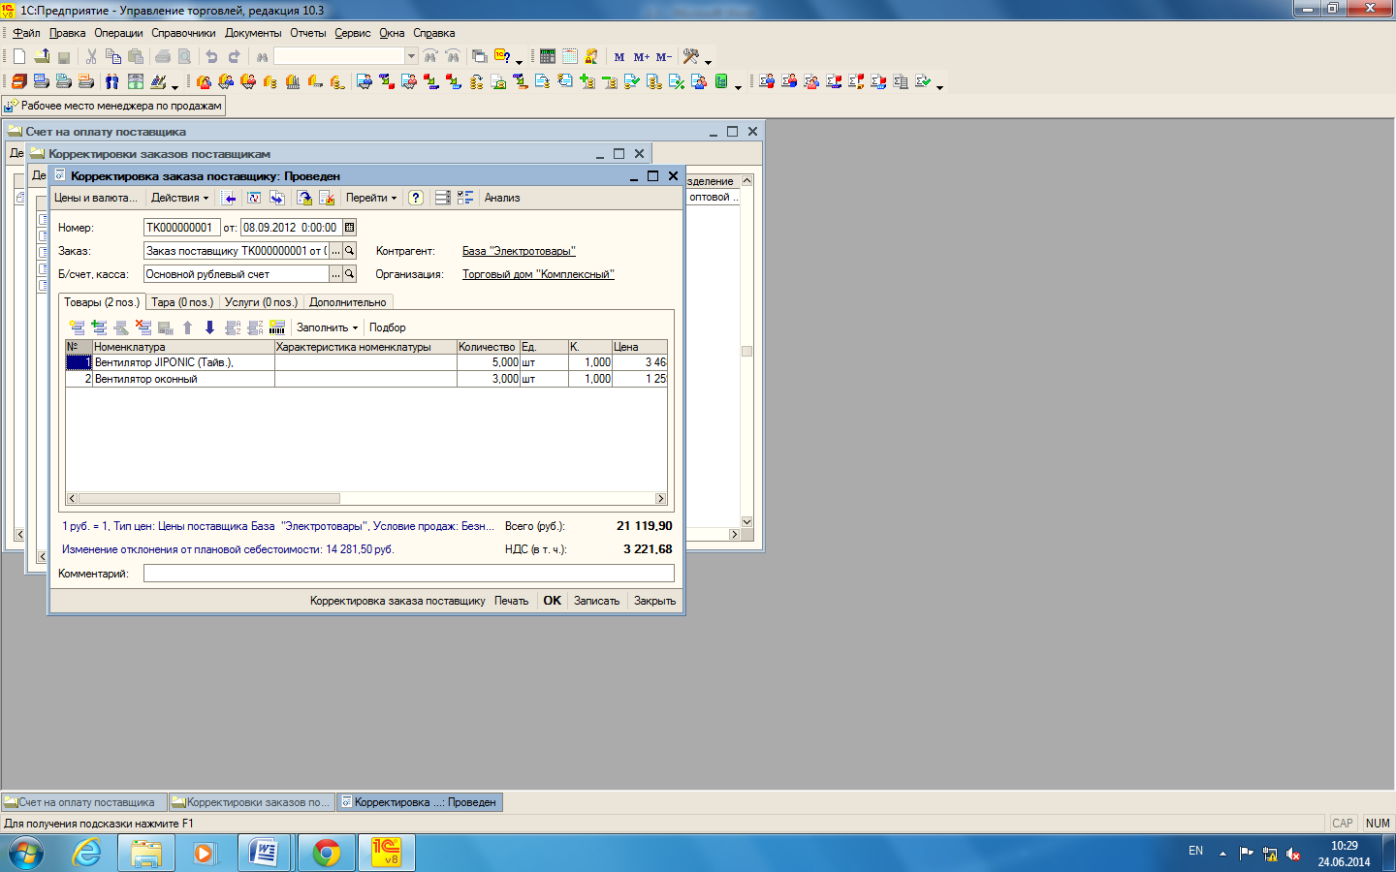Open the Цены и валюта... dialog
Image resolution: width=1396 pixels, height=872 pixels.
pos(95,198)
